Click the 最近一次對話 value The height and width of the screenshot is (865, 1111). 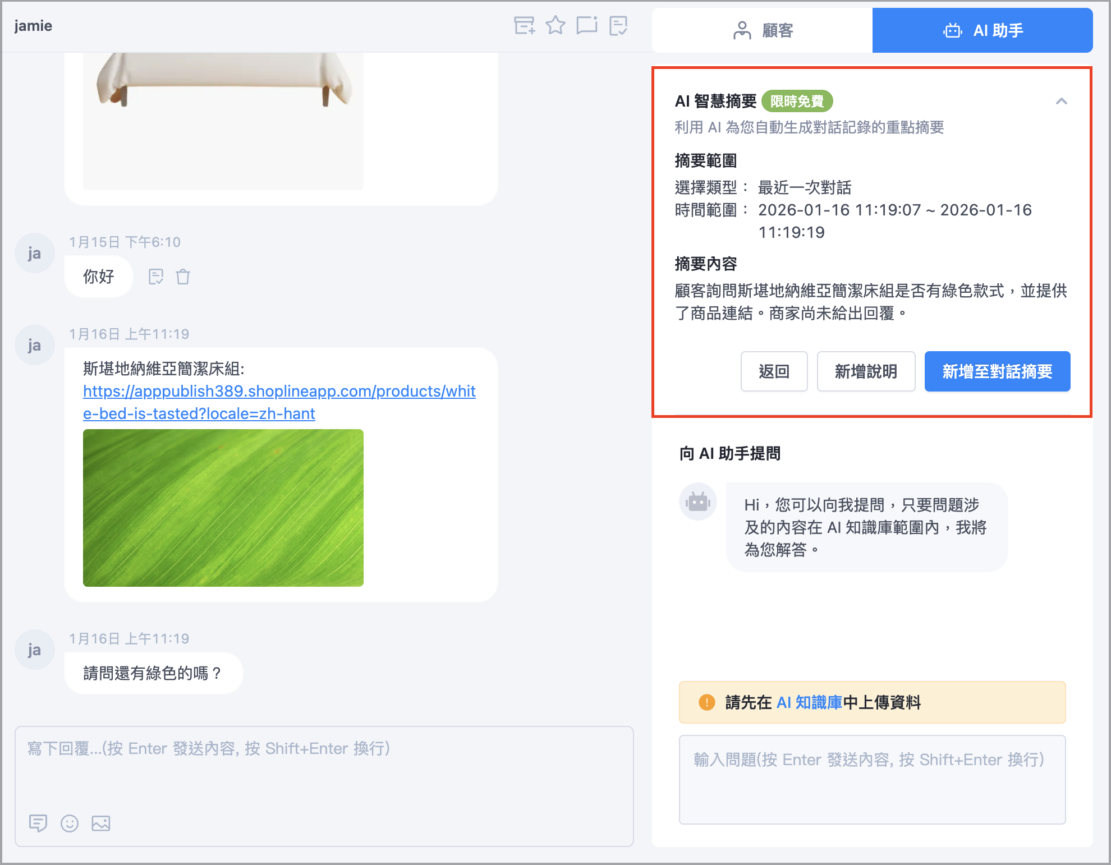tap(805, 187)
